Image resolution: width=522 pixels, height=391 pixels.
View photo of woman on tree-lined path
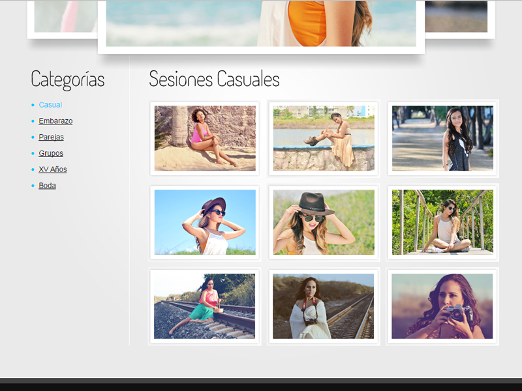pos(442,138)
